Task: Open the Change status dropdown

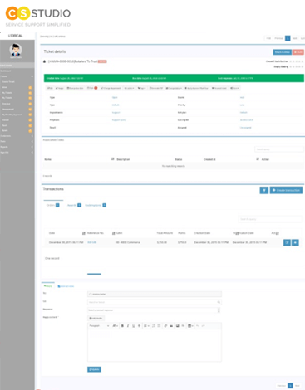Action: coord(174,88)
